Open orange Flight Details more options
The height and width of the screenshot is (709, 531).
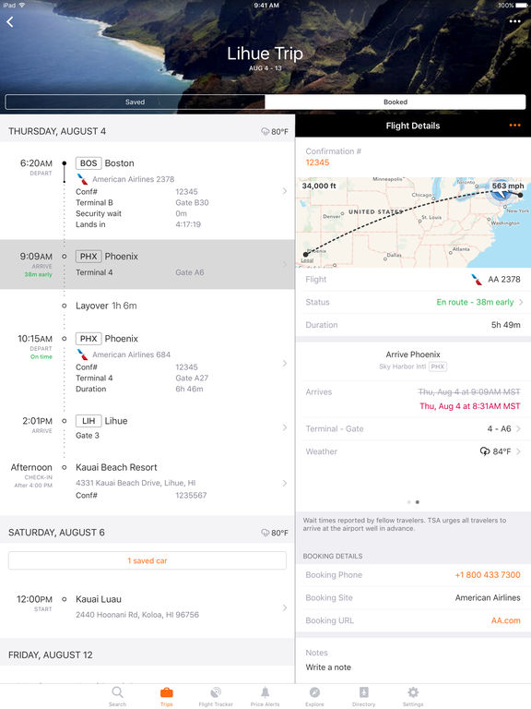click(x=514, y=126)
